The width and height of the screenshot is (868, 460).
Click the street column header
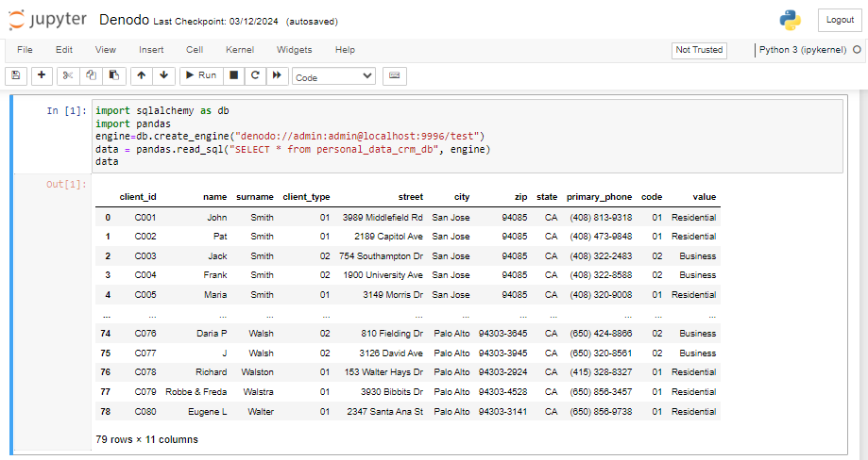411,197
